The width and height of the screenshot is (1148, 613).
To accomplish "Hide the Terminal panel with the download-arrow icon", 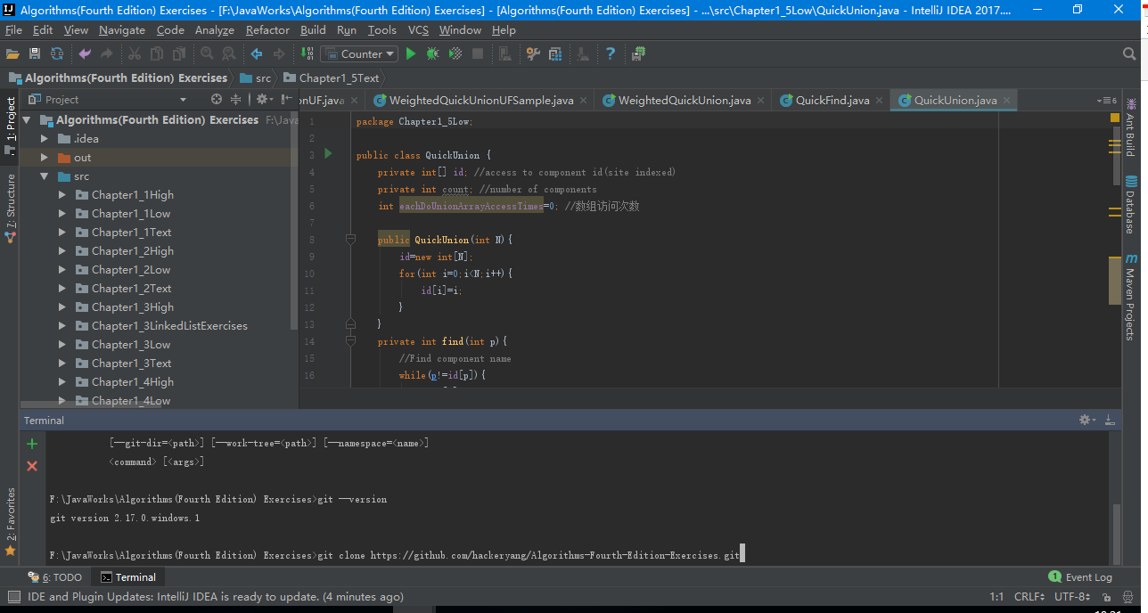I will 1110,420.
